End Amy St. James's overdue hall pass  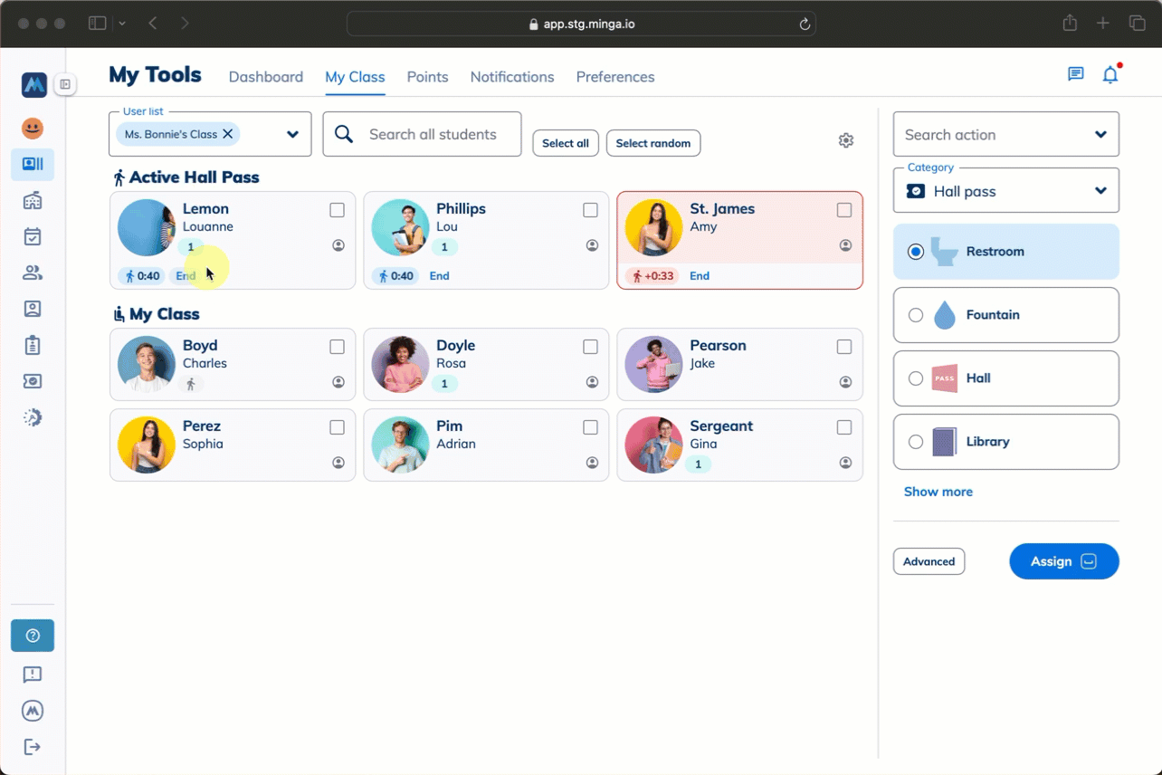pyautogui.click(x=700, y=276)
